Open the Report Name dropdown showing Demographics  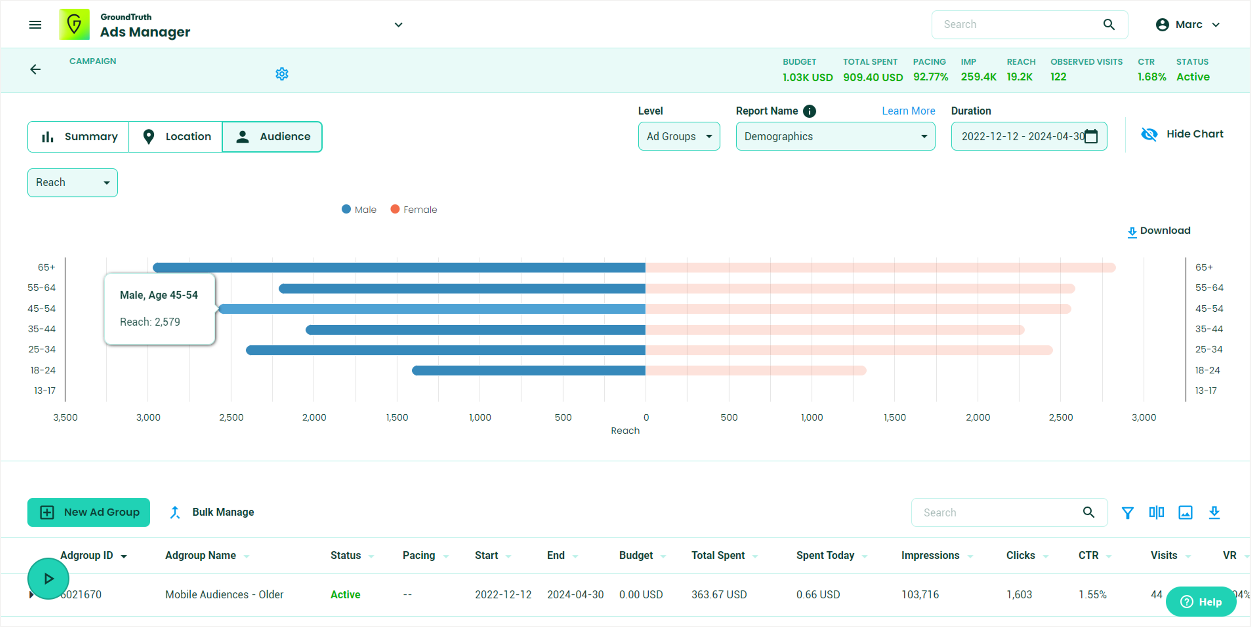(x=835, y=137)
